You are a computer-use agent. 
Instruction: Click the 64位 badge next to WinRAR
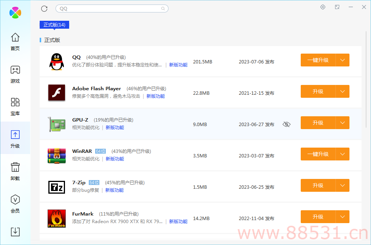(x=100, y=151)
